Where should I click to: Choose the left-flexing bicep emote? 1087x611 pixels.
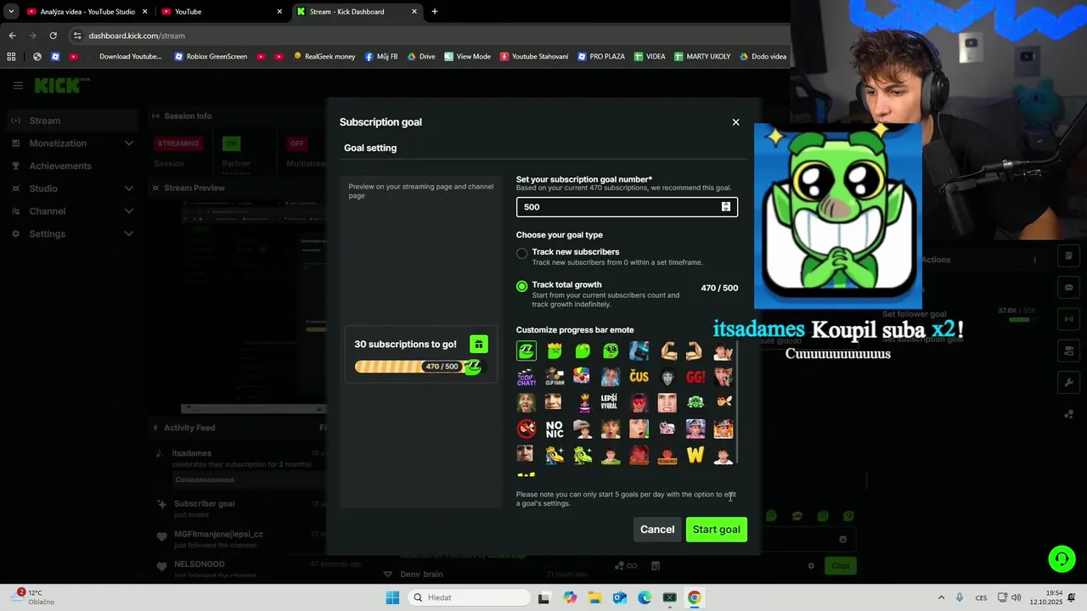click(667, 350)
